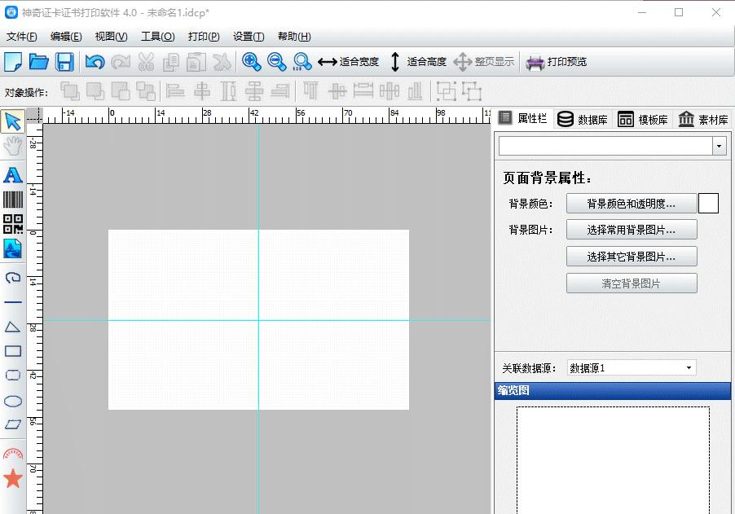Click the zoom in magnifier icon
Screen dimensions: 735x514
click(251, 62)
